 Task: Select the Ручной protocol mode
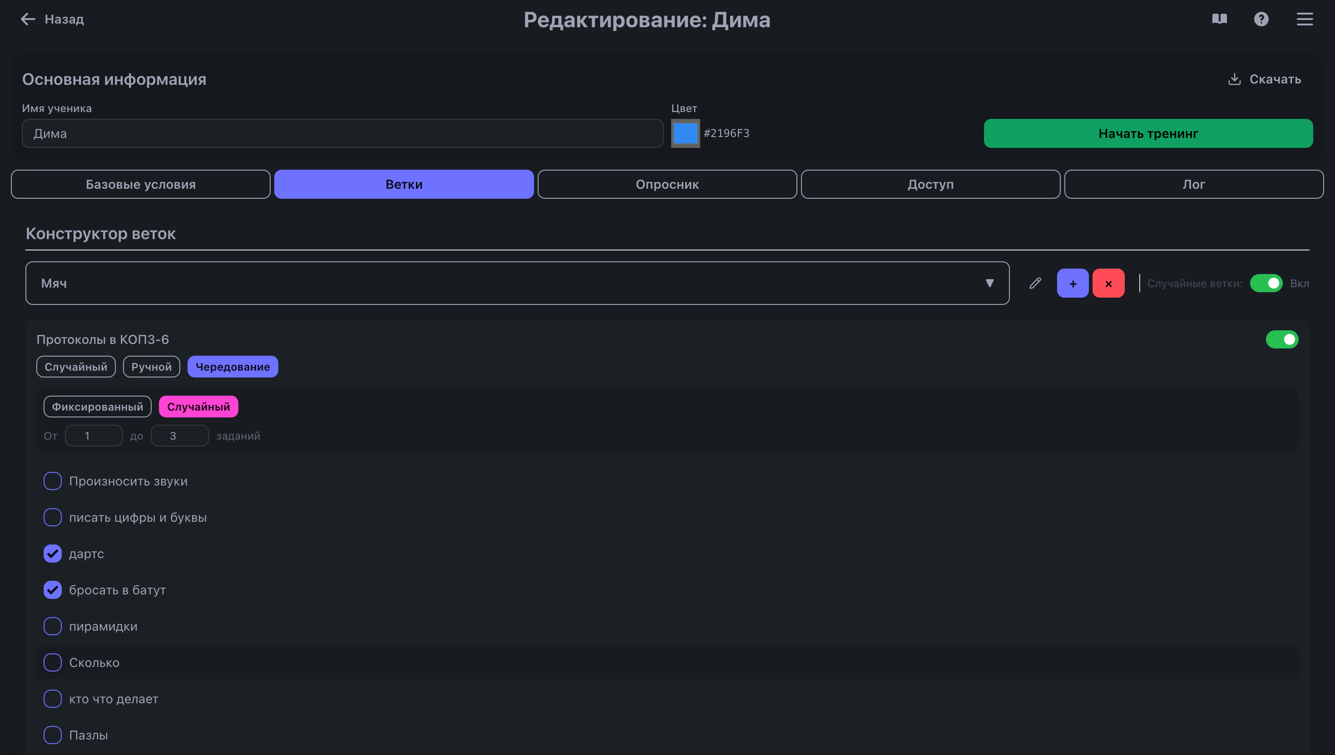[x=151, y=367]
